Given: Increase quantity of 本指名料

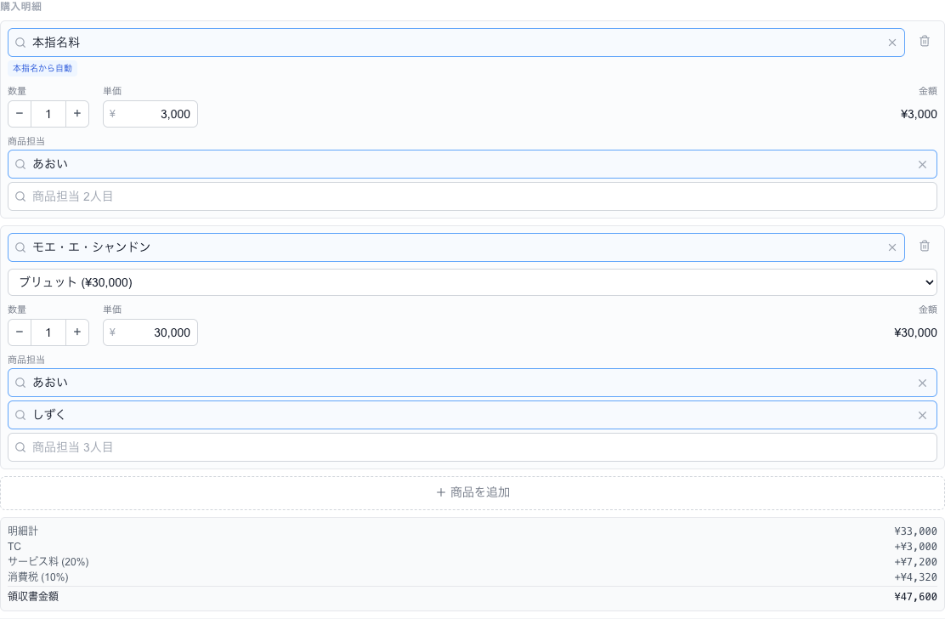Looking at the screenshot, I should tap(77, 114).
